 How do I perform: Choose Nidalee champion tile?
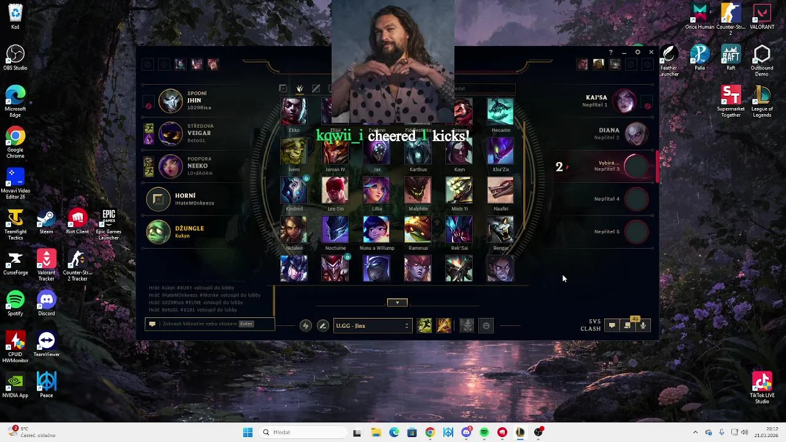coord(294,230)
